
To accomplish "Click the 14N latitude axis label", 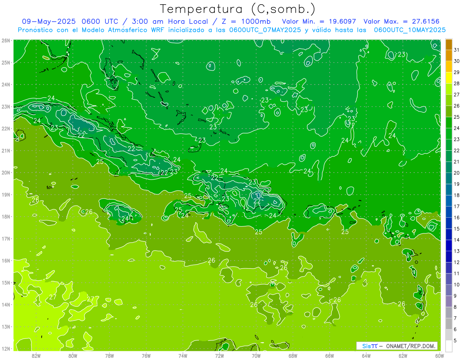I will pos(6,305).
